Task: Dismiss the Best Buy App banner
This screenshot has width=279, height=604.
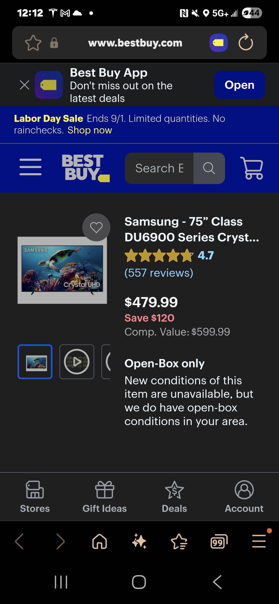Action: [25, 85]
